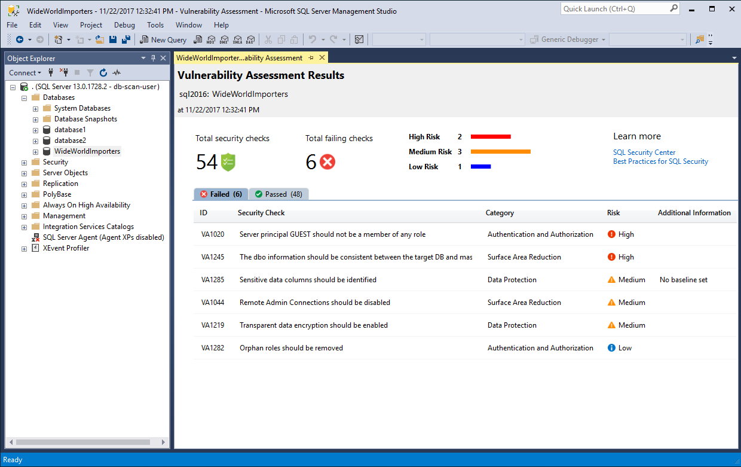Expand the WideWorldImporters database node

click(35, 151)
